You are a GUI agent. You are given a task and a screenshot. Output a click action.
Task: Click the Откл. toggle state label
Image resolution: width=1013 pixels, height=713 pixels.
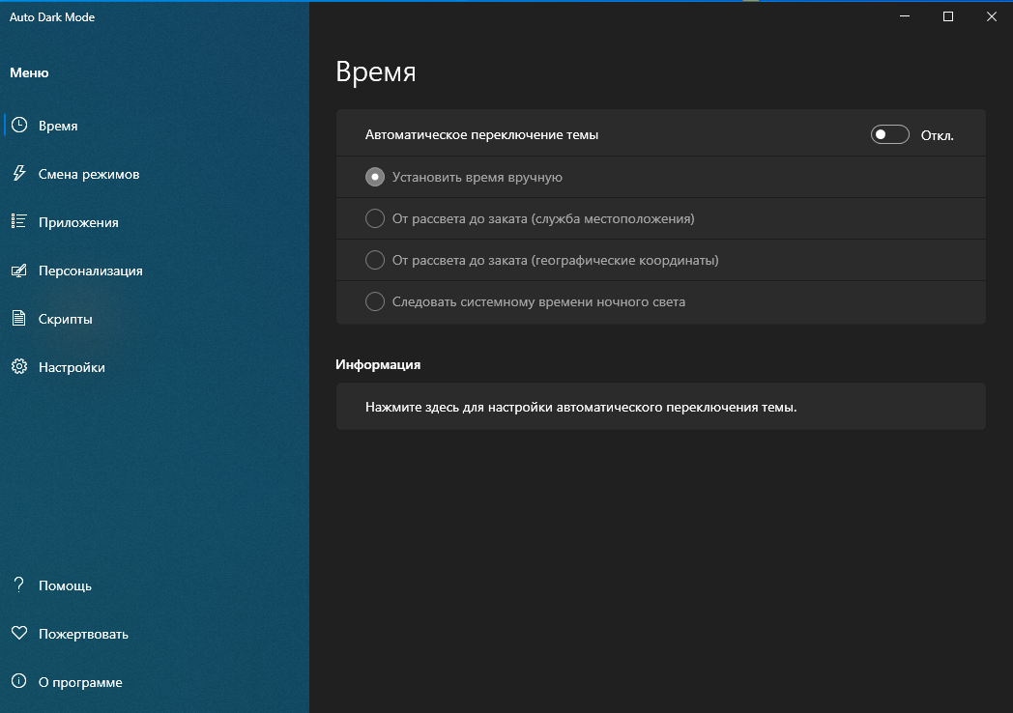click(x=938, y=135)
